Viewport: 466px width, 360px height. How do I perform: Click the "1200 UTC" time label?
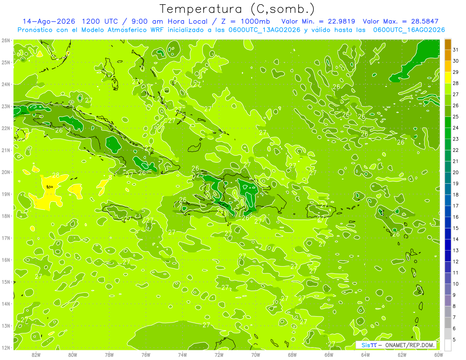pos(100,21)
